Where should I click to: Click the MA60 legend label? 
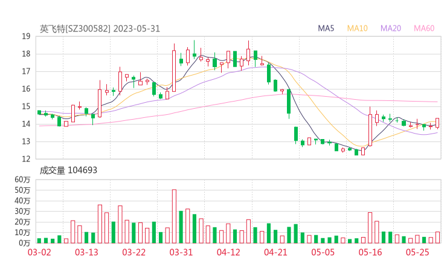[424, 28]
